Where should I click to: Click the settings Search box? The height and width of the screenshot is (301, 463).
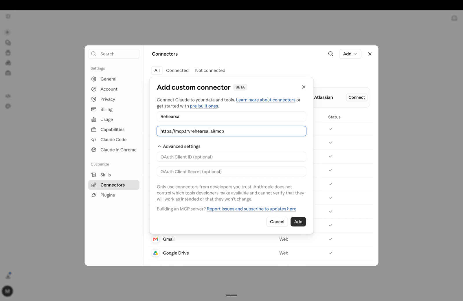[114, 54]
